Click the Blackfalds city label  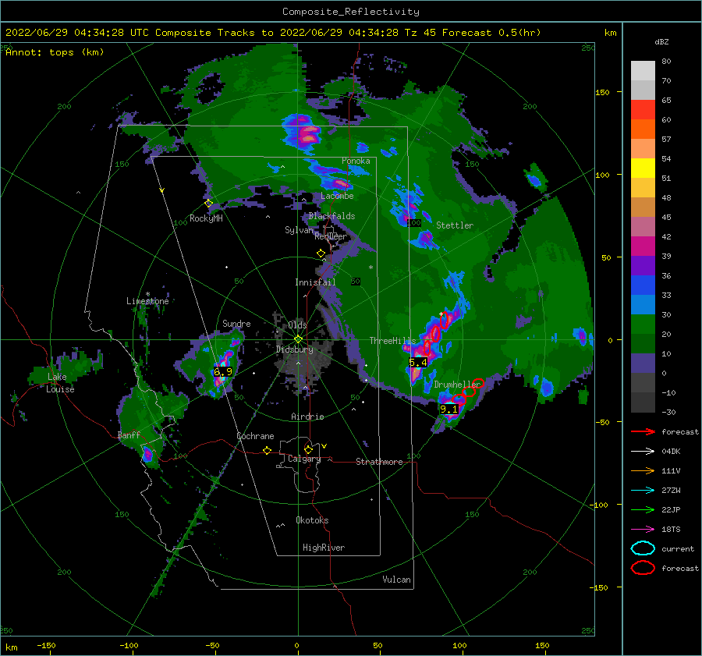click(x=331, y=216)
